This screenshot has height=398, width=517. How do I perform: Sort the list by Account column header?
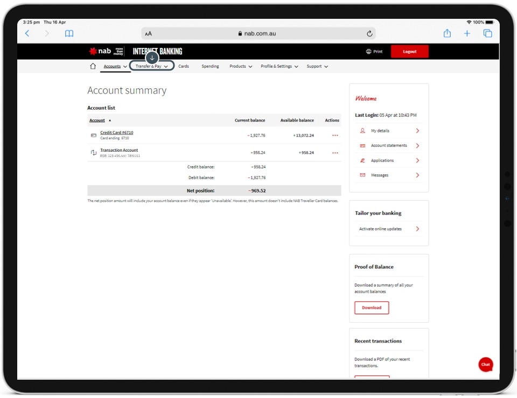(x=97, y=120)
